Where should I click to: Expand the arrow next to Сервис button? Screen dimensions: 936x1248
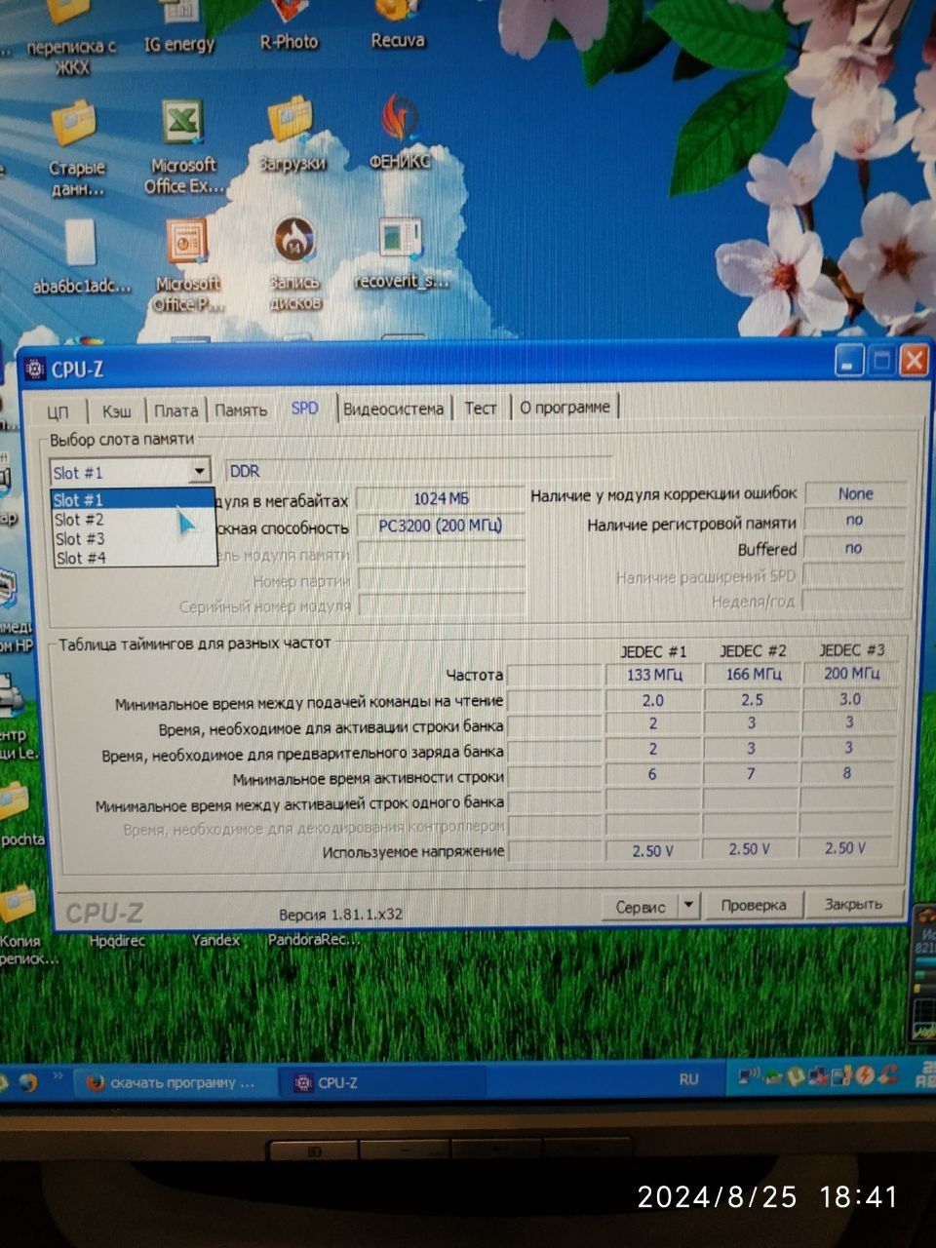coord(688,905)
